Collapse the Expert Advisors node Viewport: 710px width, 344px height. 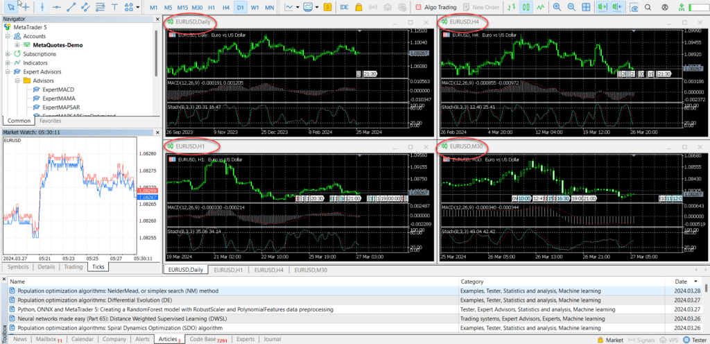8,71
